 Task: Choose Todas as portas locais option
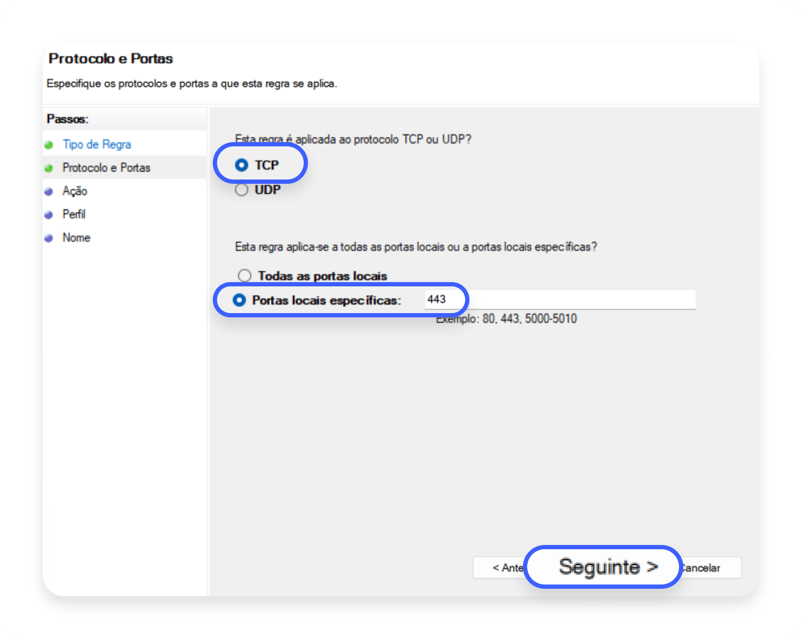(x=244, y=276)
